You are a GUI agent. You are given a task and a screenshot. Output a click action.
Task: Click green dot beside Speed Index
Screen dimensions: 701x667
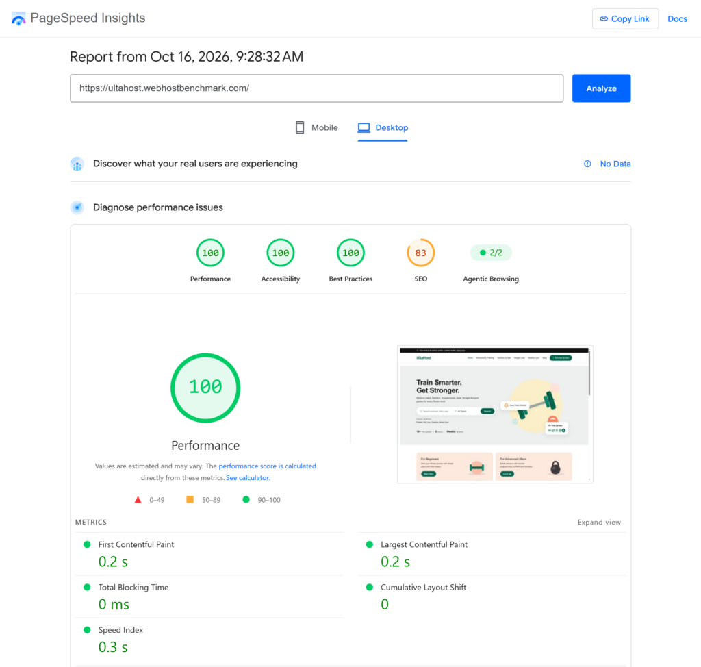(87, 630)
